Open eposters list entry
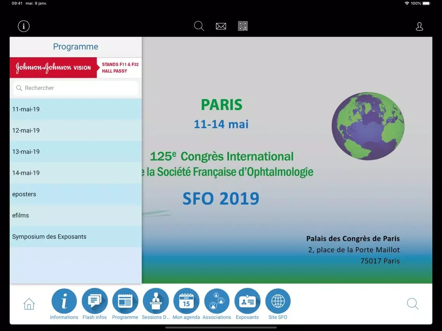 tap(76, 194)
